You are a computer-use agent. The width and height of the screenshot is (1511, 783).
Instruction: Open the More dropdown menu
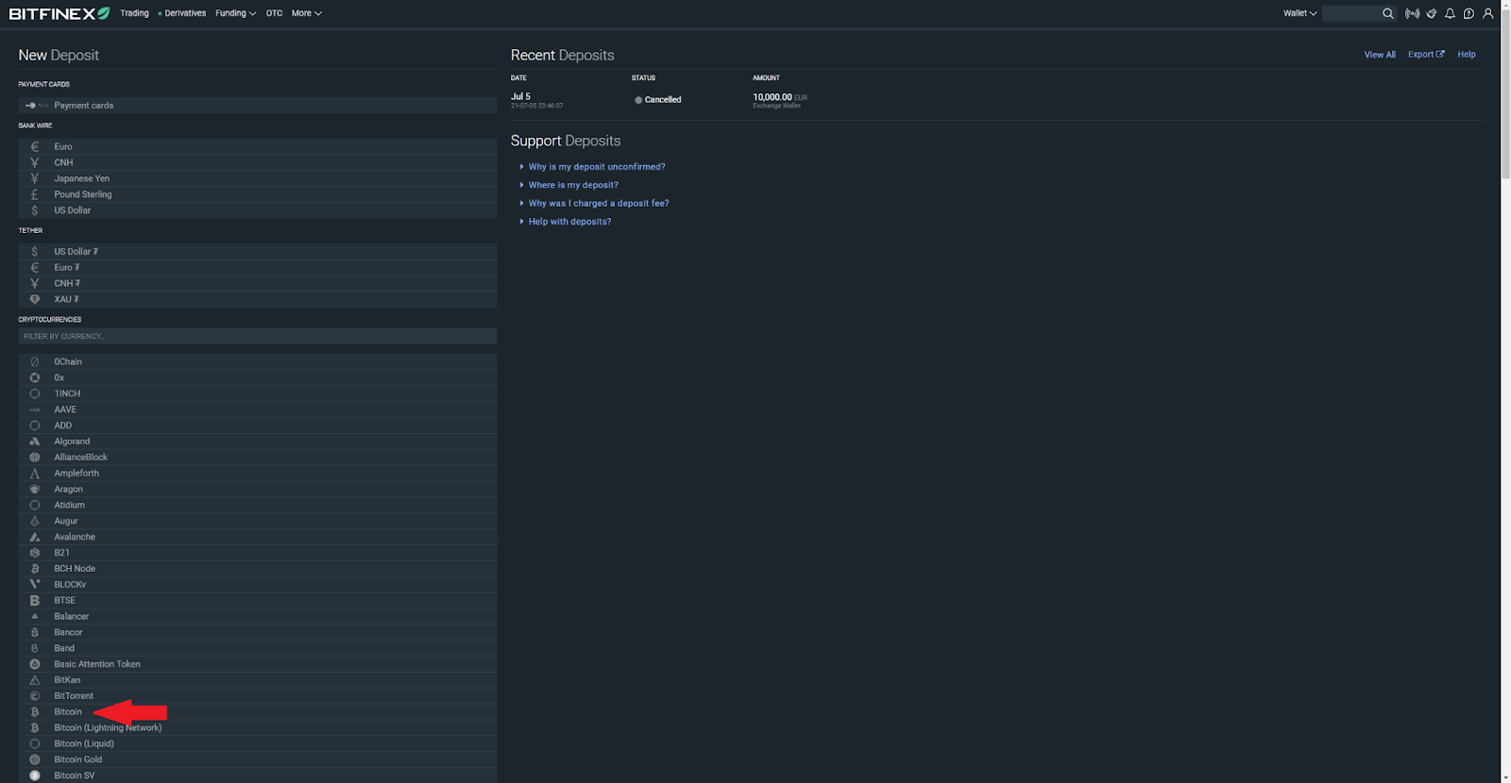pyautogui.click(x=306, y=13)
